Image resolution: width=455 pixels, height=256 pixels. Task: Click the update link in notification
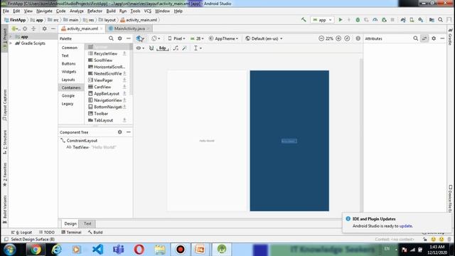(x=405, y=226)
